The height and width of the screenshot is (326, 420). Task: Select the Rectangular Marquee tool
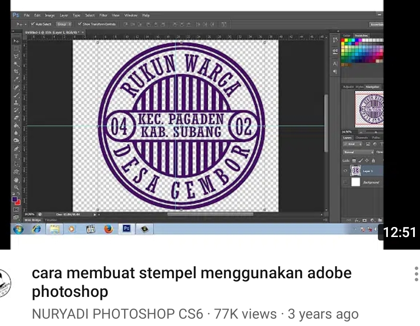click(x=16, y=49)
